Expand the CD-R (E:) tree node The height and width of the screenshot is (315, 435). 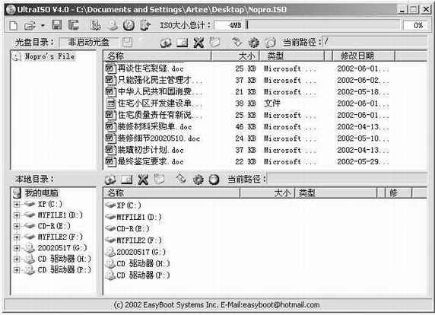point(17,226)
